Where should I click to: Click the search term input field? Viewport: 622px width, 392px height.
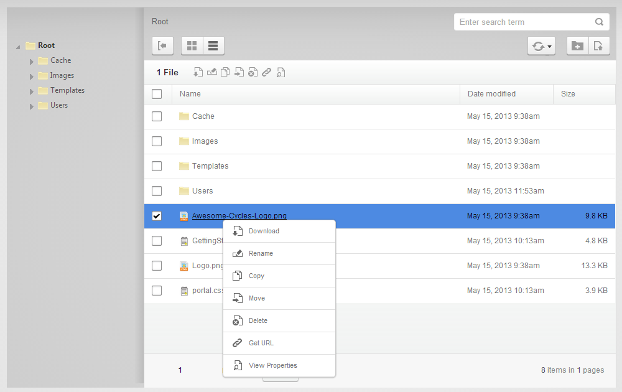522,22
